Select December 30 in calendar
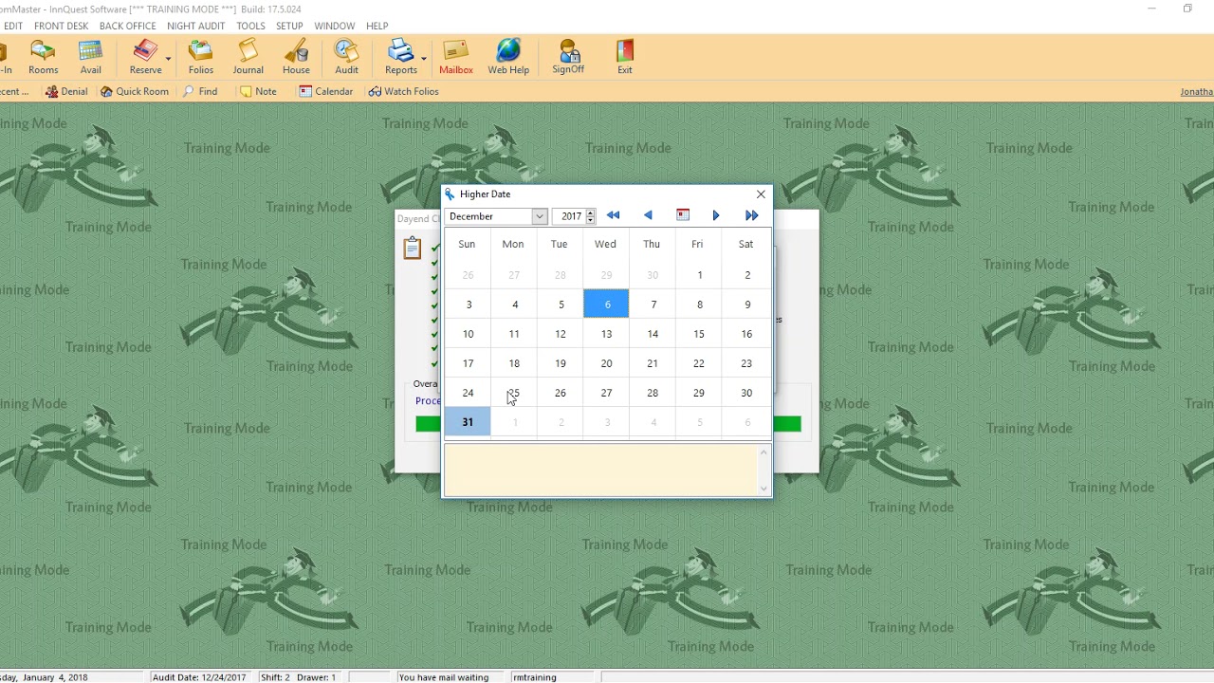Viewport: 1214px width, 683px height. 746,393
